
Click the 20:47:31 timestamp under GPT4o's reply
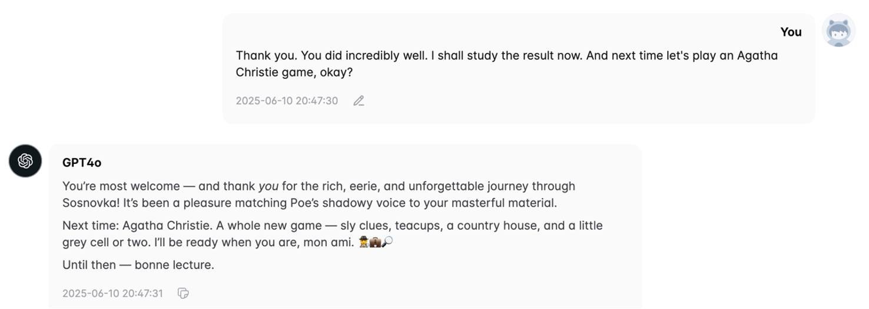pyautogui.click(x=112, y=293)
